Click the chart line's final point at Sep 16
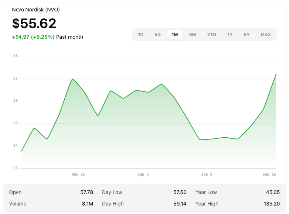The width and height of the screenshot is (289, 214). click(276, 74)
